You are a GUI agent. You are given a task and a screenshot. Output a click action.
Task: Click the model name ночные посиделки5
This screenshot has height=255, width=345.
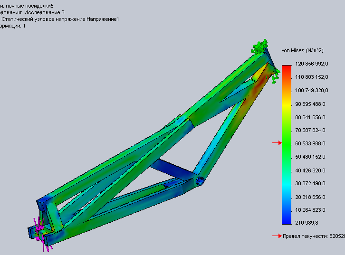[x=30, y=6]
